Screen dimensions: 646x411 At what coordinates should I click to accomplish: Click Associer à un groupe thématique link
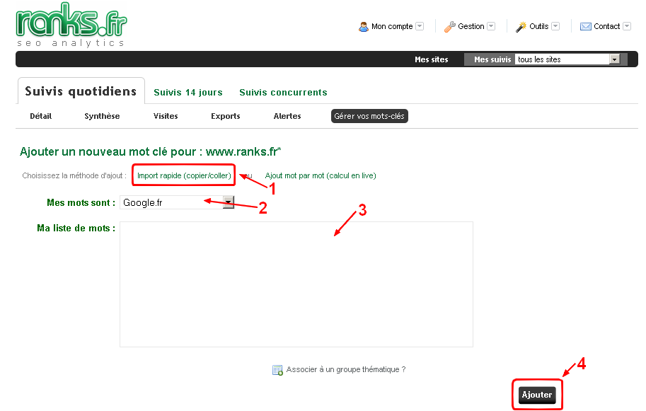(346, 369)
